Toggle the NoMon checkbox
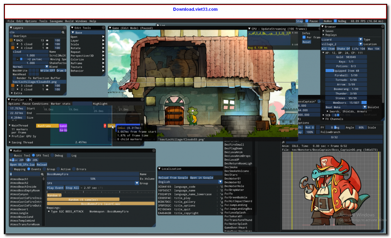Image resolution: width=391 pixels, height=238 pixels. (321, 21)
